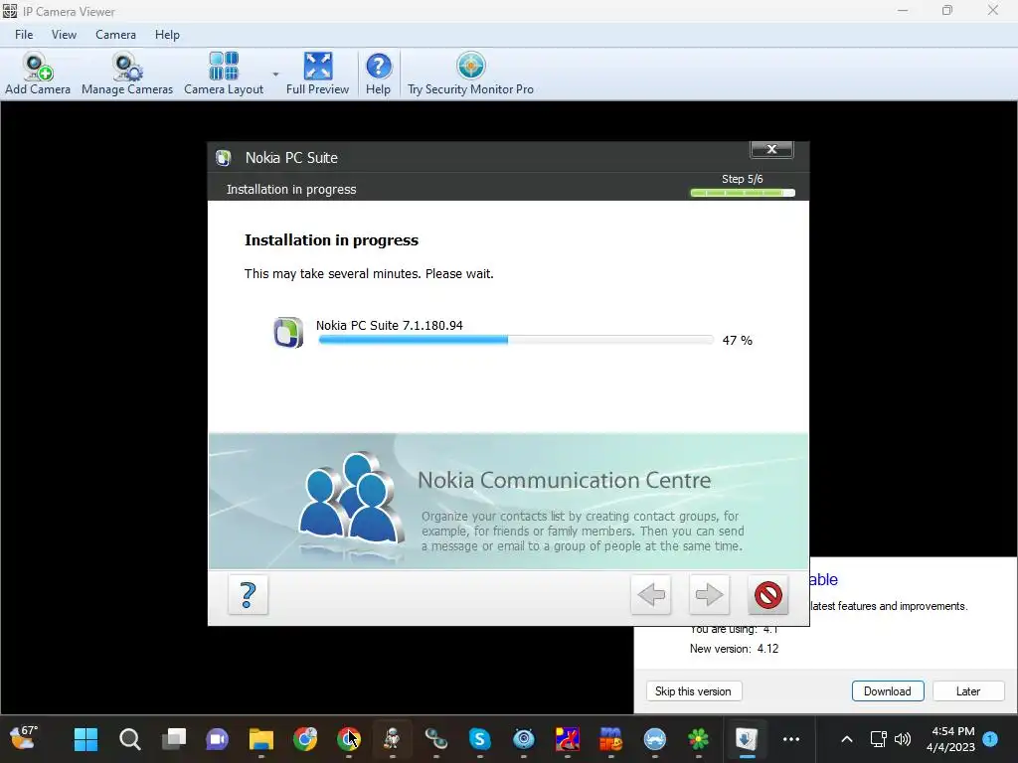Screen dimensions: 1018x763
Task: Click the Nokia PC Suite package icon beside progress bar
Action: point(288,333)
